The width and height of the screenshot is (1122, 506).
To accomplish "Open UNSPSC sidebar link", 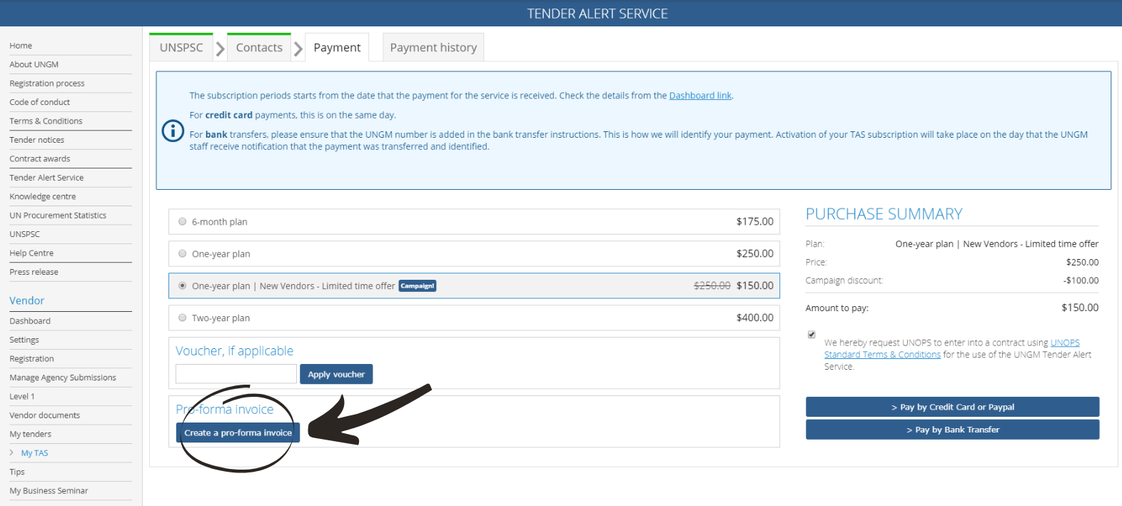I will [25, 234].
